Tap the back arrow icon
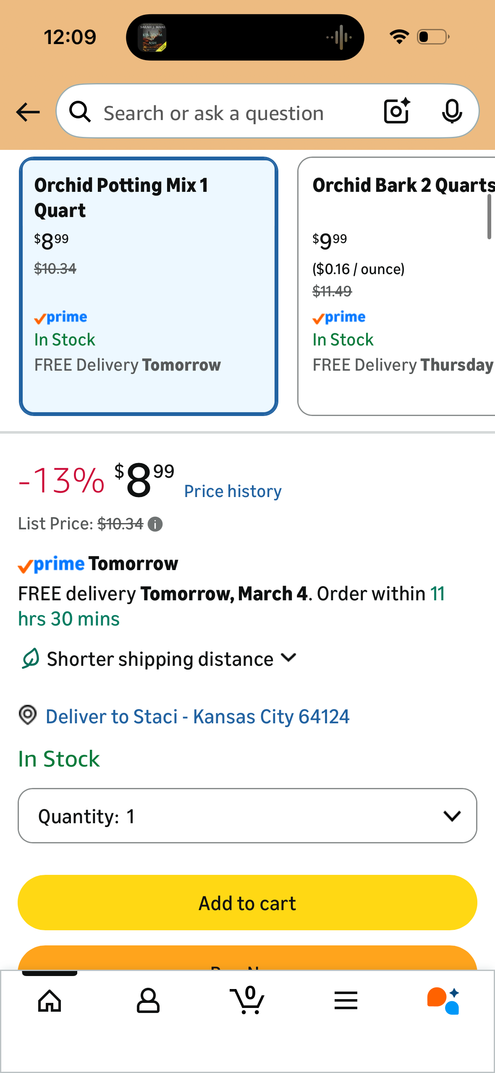 point(28,112)
